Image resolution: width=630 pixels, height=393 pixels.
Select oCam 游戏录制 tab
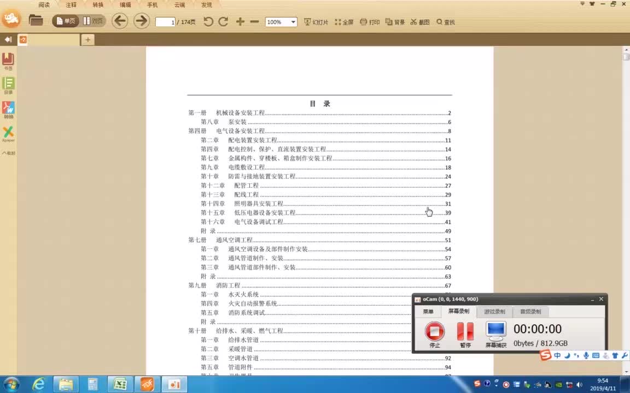click(x=494, y=312)
